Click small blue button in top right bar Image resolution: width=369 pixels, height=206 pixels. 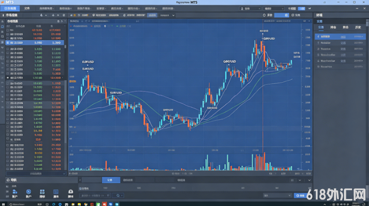pyautogui.click(x=302, y=8)
